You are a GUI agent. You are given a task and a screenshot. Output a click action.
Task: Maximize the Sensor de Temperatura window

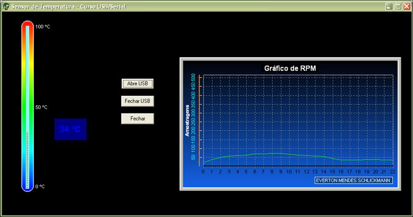click(x=398, y=6)
